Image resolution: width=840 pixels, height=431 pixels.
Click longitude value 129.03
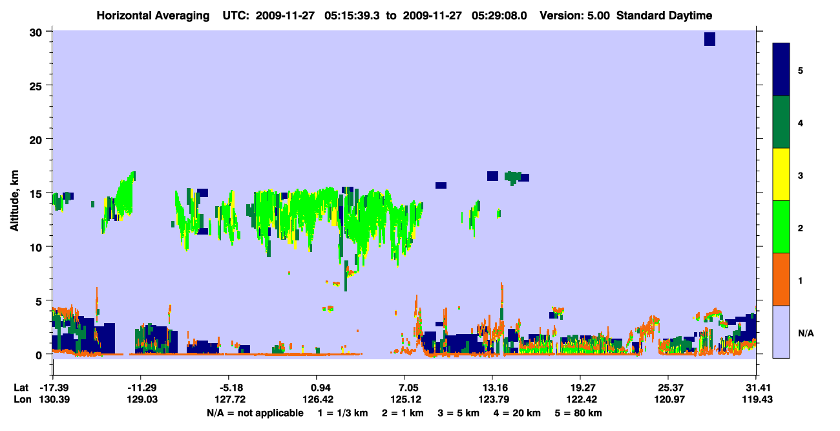coord(141,400)
